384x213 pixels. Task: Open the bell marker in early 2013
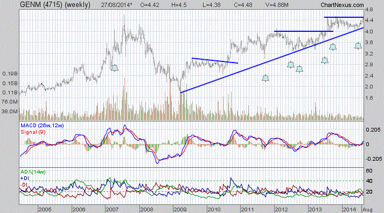point(325,60)
